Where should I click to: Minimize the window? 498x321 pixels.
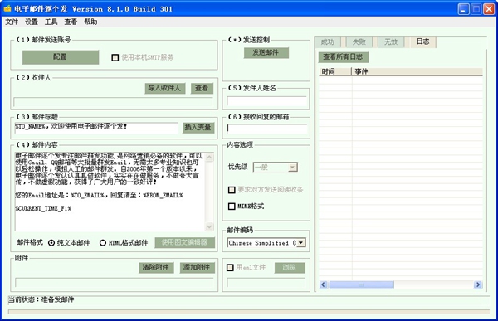[463, 9]
